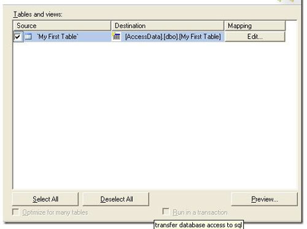307x229 pixels.
Task: Toggle Run in a transaction checkbox
Action: (166, 211)
